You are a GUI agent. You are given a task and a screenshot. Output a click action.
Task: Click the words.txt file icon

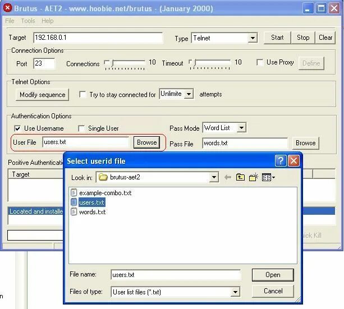click(74, 211)
